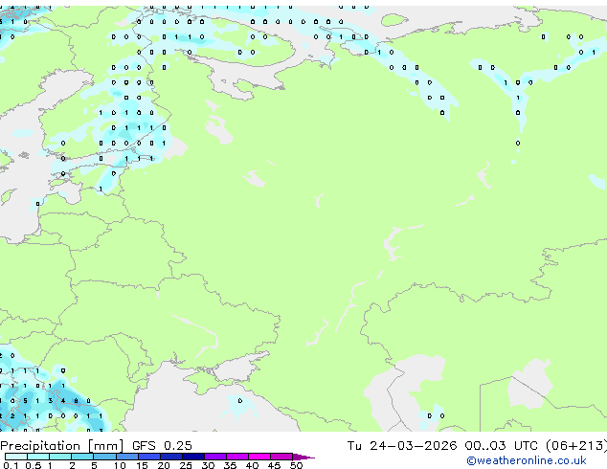
Task: Pick the 0.1–0.5 mm palest cyan legend swatch
Action: coord(16,457)
